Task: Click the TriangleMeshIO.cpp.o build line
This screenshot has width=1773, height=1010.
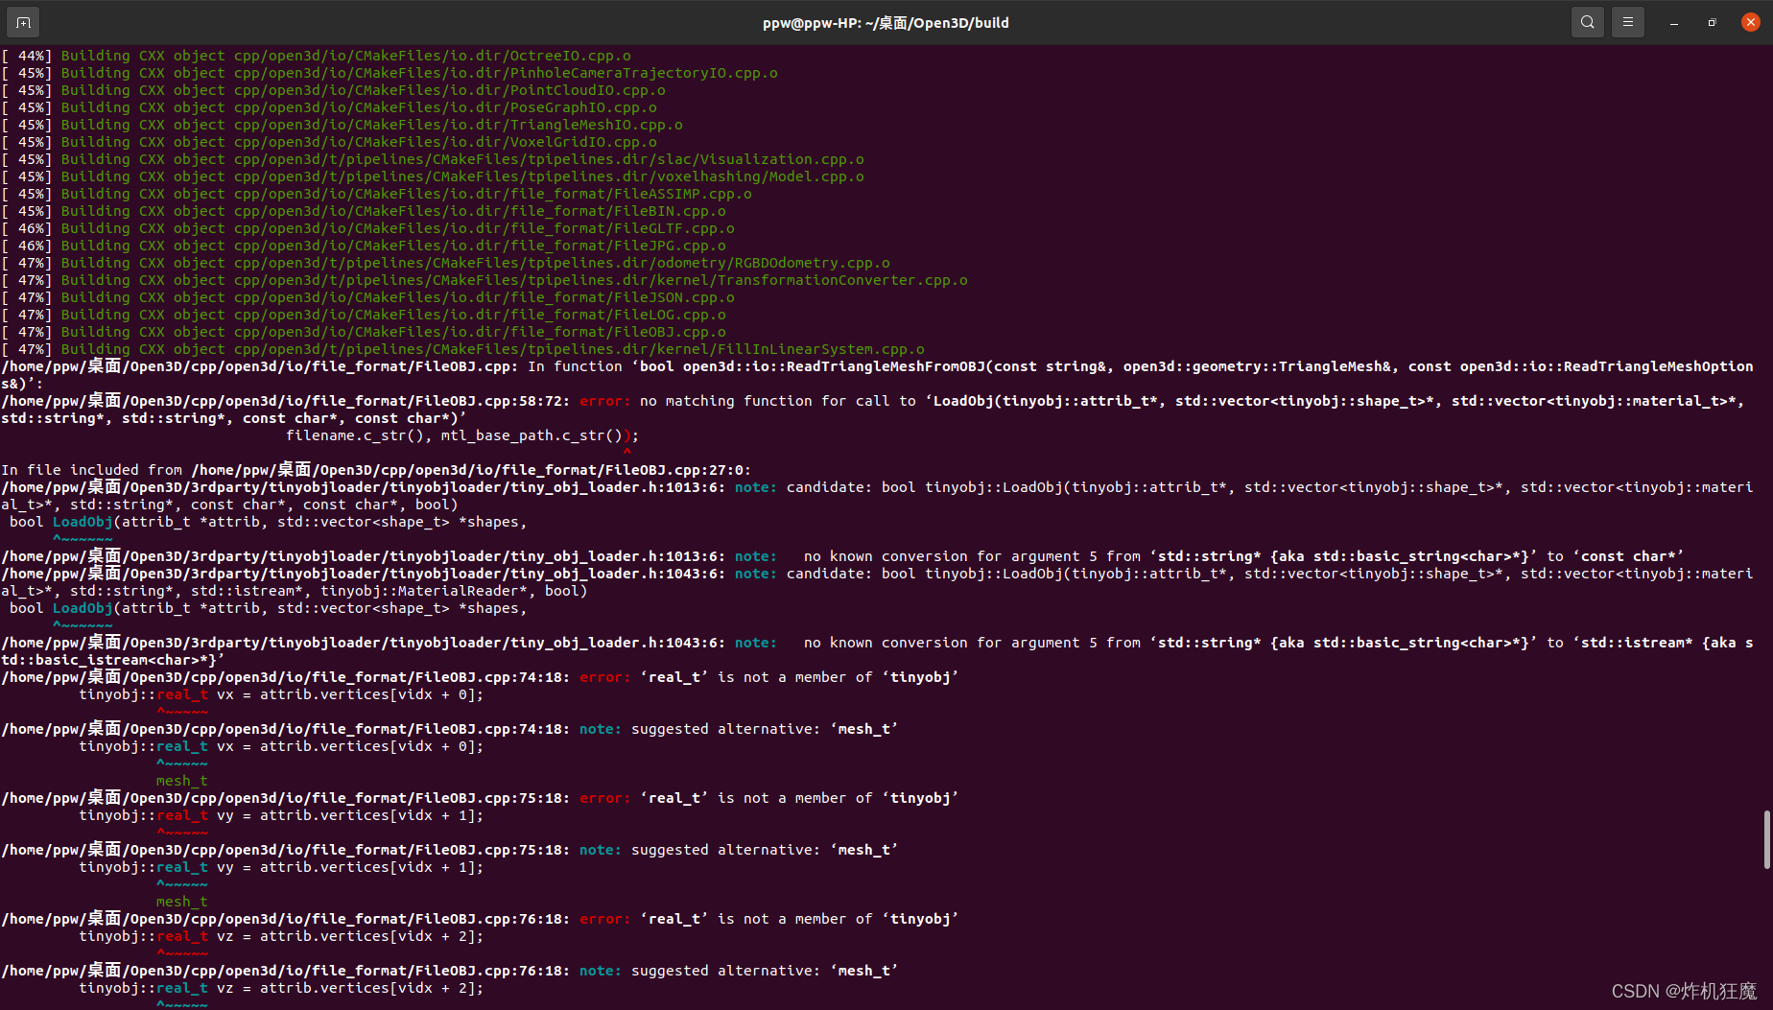Action: click(x=342, y=125)
